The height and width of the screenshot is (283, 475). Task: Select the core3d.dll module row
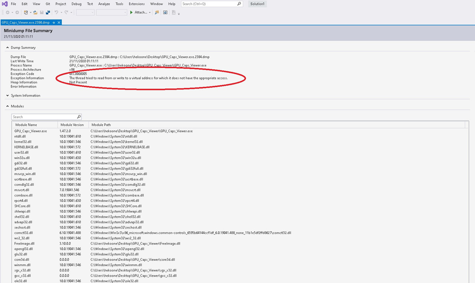click(240, 260)
